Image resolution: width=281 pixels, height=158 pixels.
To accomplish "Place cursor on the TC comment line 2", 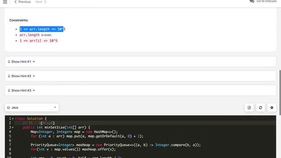I will tap(39, 123).
